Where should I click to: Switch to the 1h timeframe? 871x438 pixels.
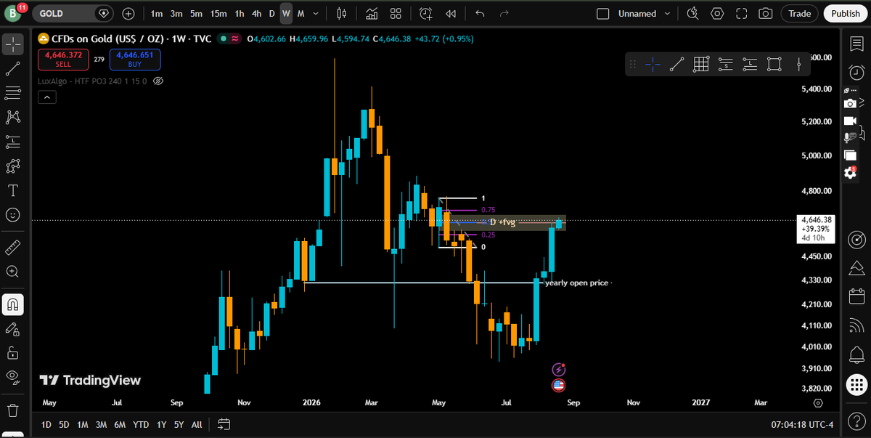[x=240, y=14]
